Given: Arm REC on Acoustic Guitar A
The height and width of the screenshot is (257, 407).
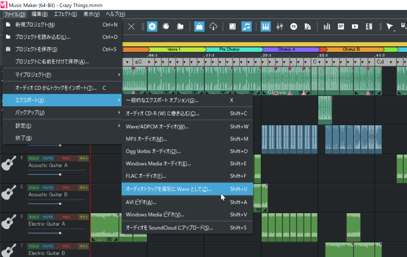Looking at the screenshot, I should point(66,158).
